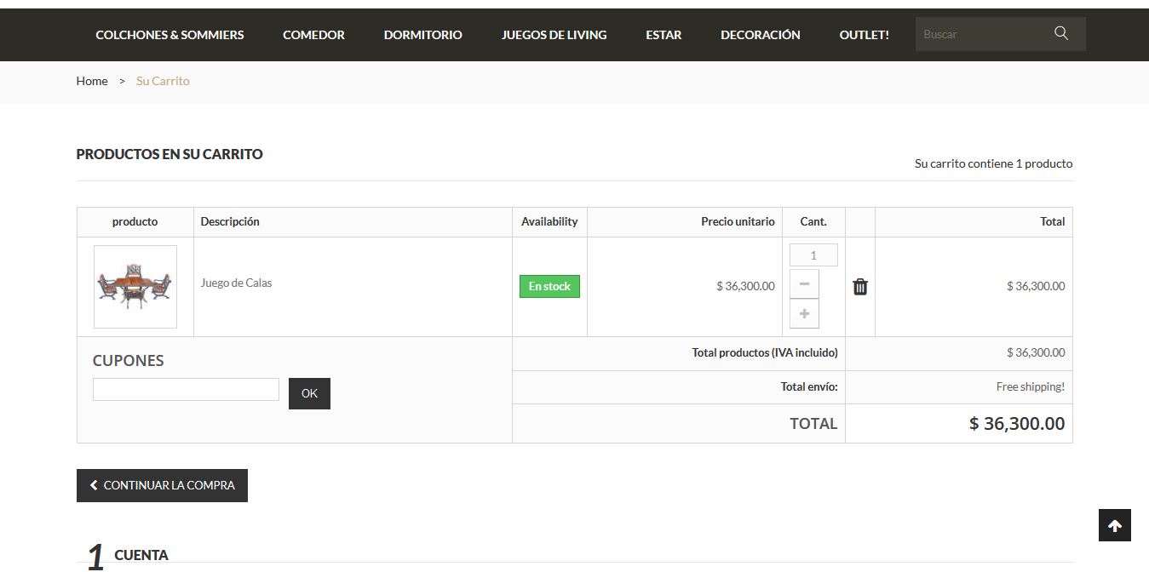This screenshot has width=1149, height=572.
Task: Delete Juego de Calas with trash icon
Action: (860, 287)
